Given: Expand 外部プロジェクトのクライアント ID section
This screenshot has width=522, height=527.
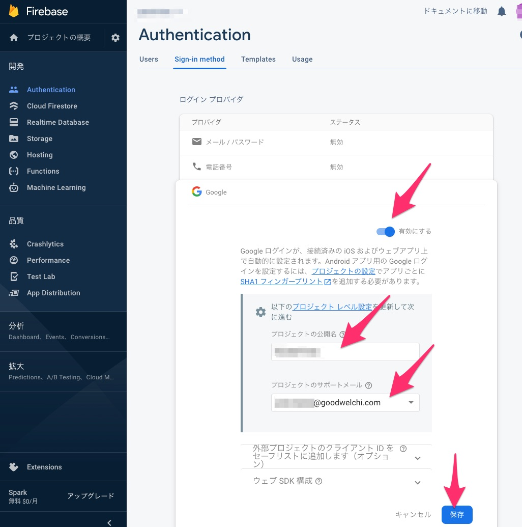Looking at the screenshot, I should tap(418, 458).
